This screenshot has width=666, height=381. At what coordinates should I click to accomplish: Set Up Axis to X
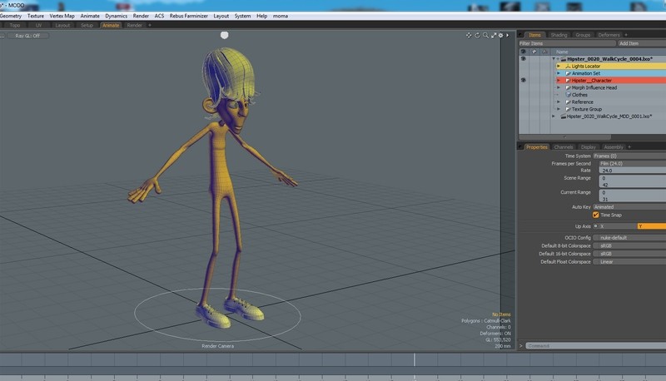click(615, 225)
